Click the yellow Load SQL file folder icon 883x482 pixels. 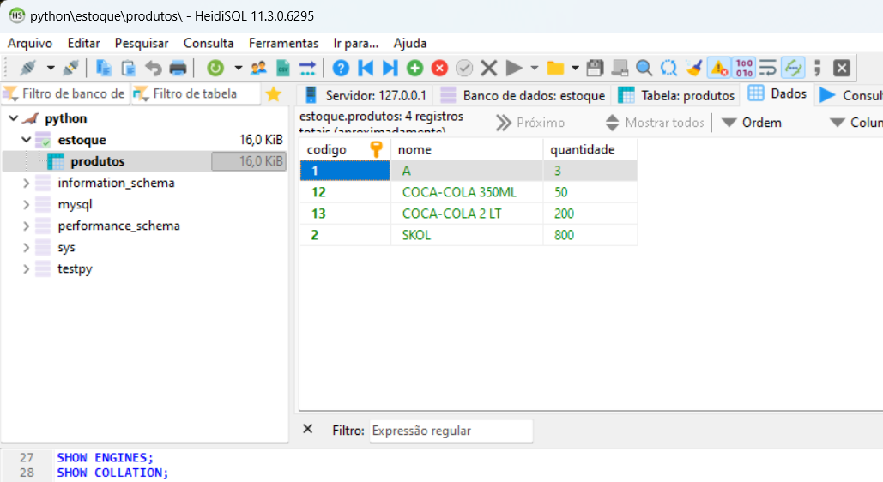tap(555, 68)
